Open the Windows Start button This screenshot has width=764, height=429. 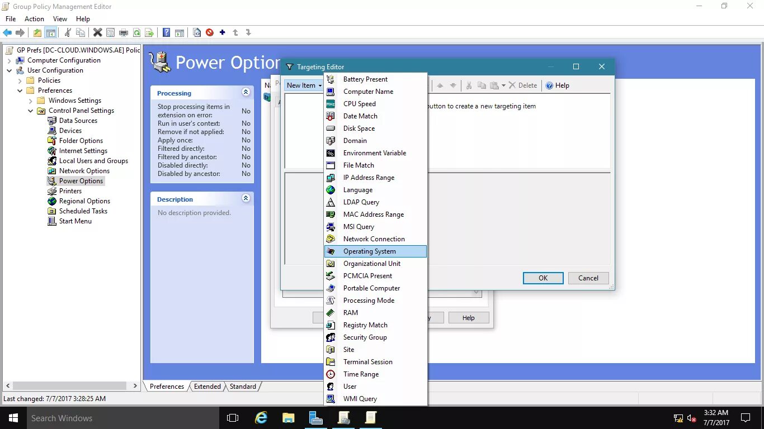point(13,418)
